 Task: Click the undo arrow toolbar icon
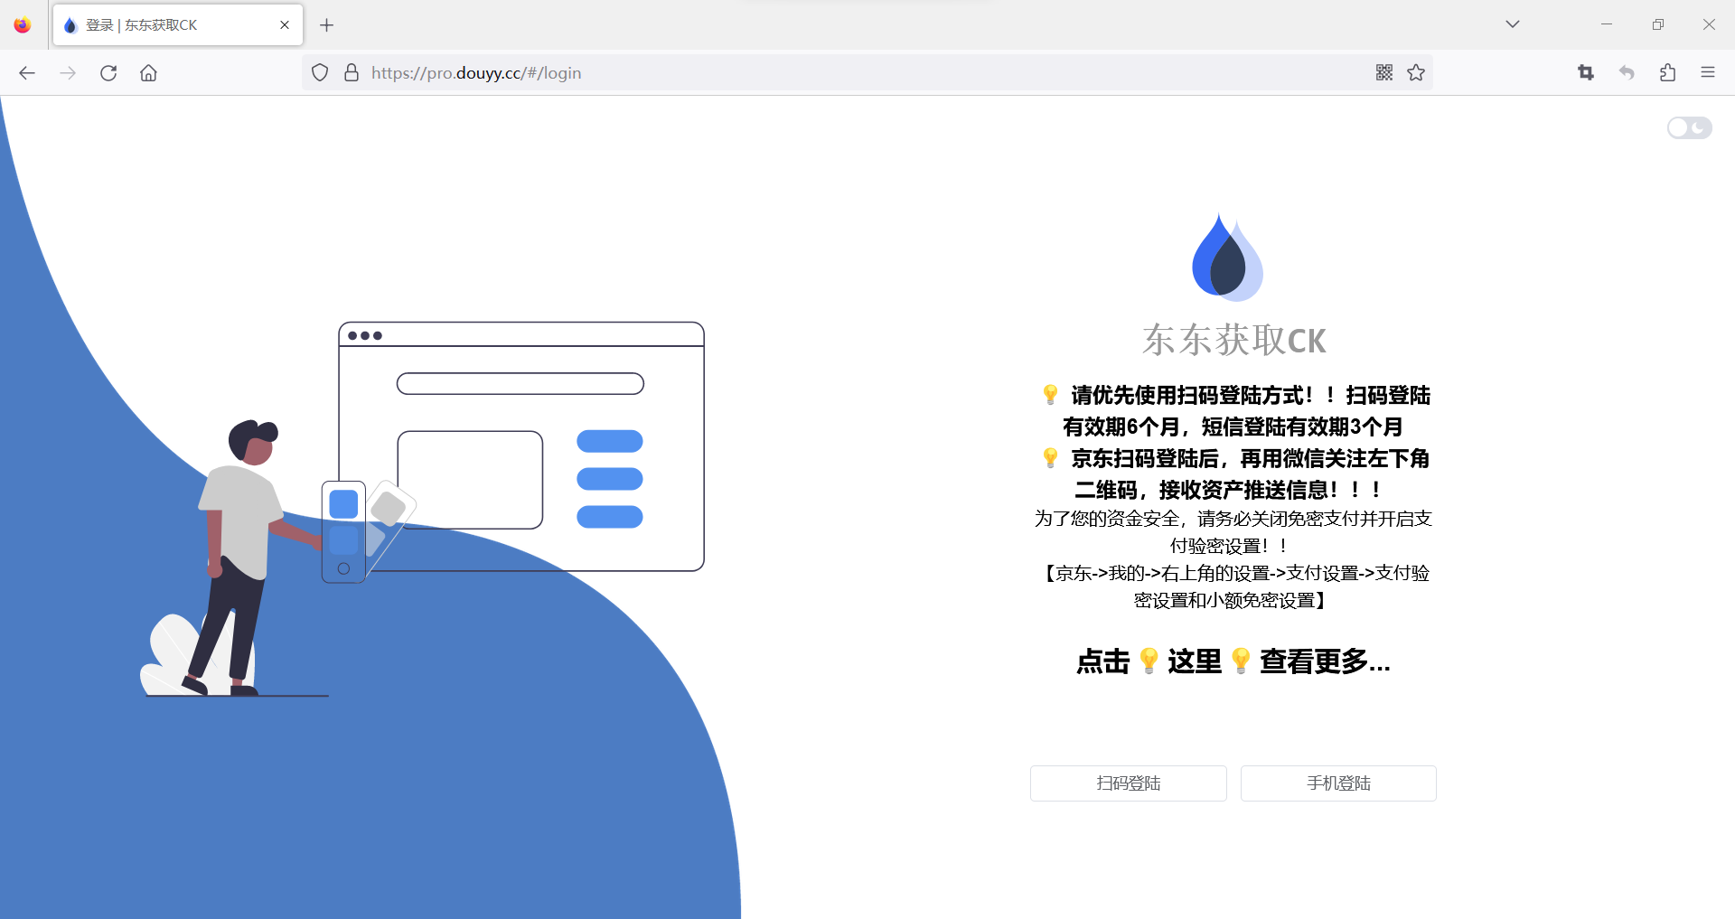coord(1627,73)
